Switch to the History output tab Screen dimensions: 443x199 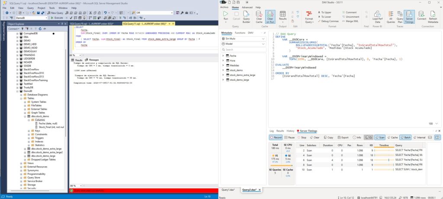click(290, 131)
